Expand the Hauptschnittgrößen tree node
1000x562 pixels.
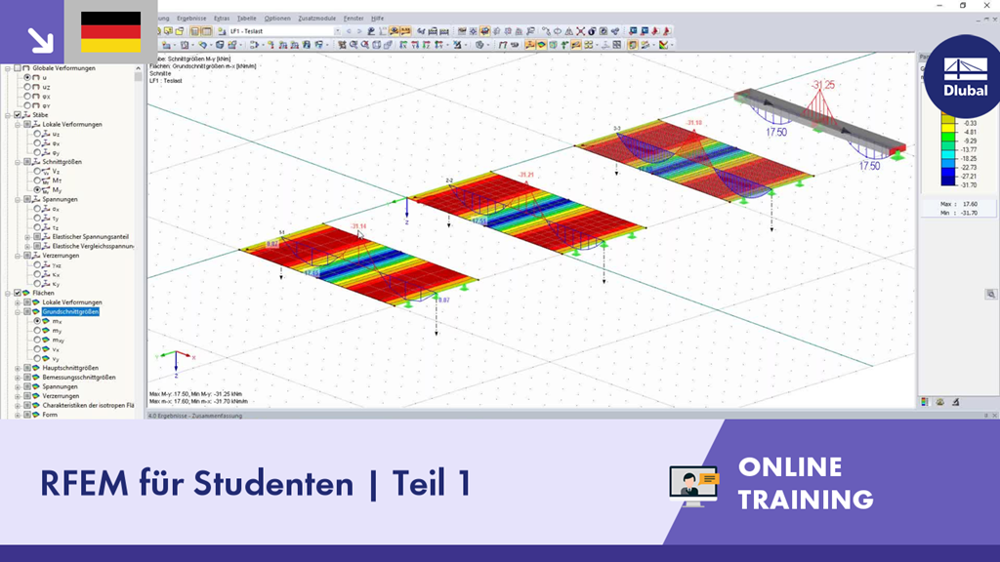(x=18, y=368)
